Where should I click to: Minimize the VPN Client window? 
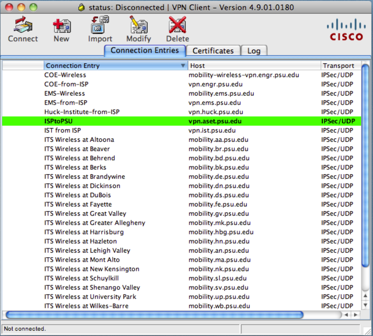21,7
